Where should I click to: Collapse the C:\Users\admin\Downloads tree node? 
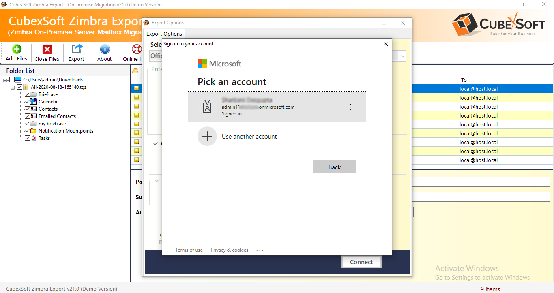tap(5, 80)
